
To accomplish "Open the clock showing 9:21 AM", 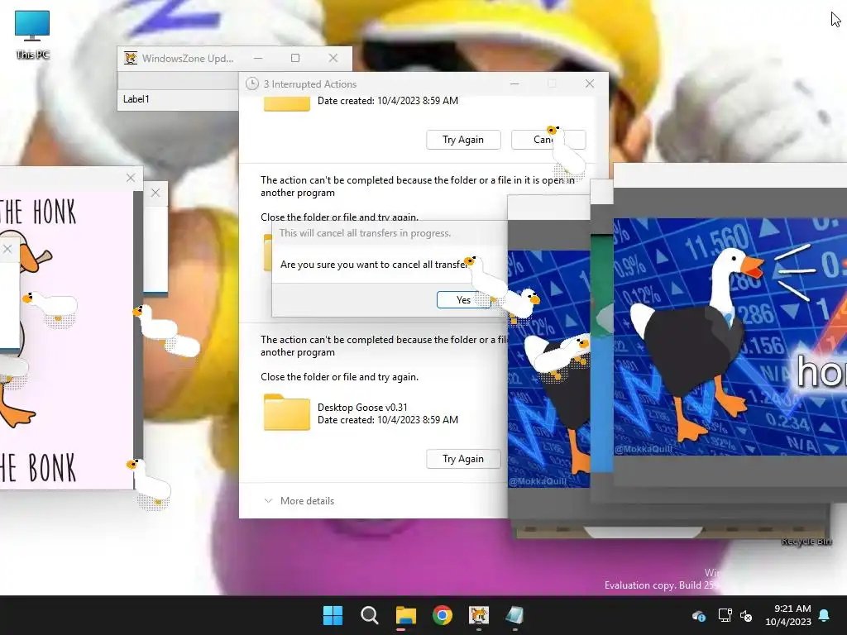I will point(788,615).
